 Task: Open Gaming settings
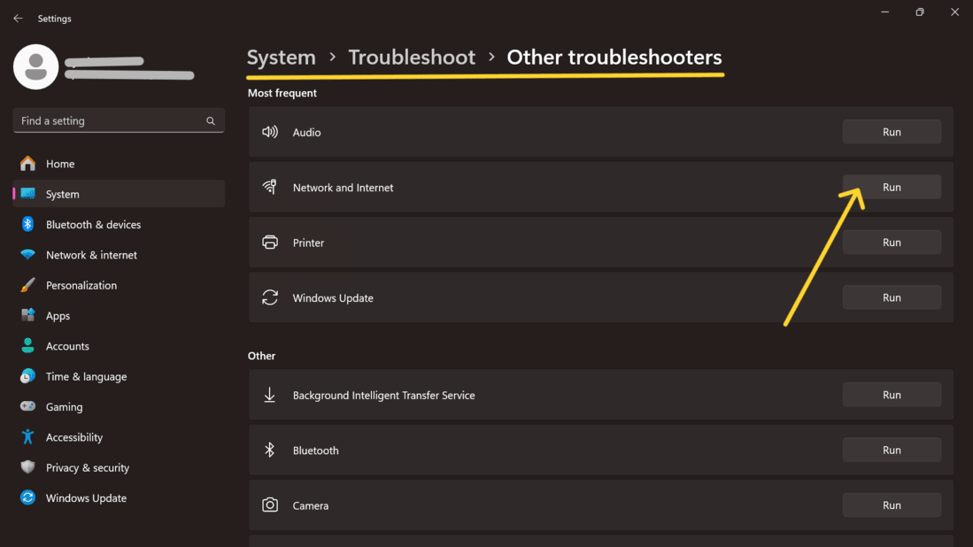[119, 407]
